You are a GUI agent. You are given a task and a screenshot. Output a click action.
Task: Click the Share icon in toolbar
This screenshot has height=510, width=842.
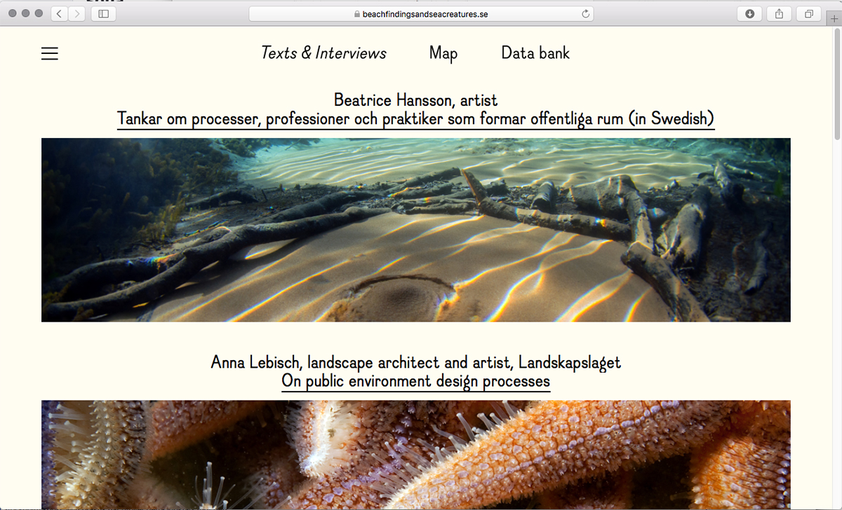780,13
